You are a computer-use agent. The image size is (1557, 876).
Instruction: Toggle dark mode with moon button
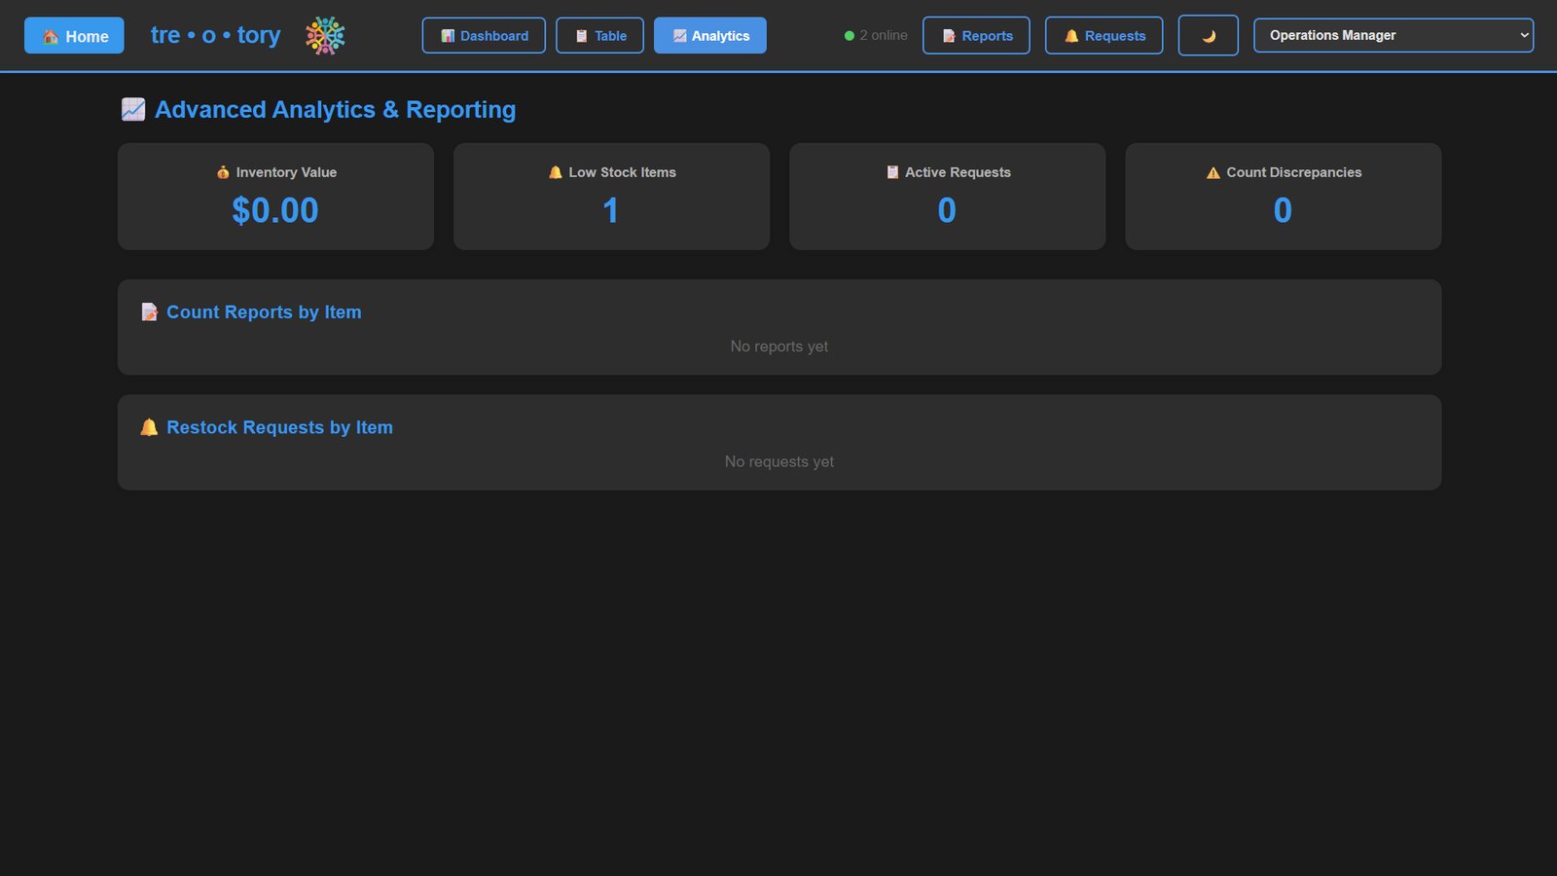(x=1209, y=36)
